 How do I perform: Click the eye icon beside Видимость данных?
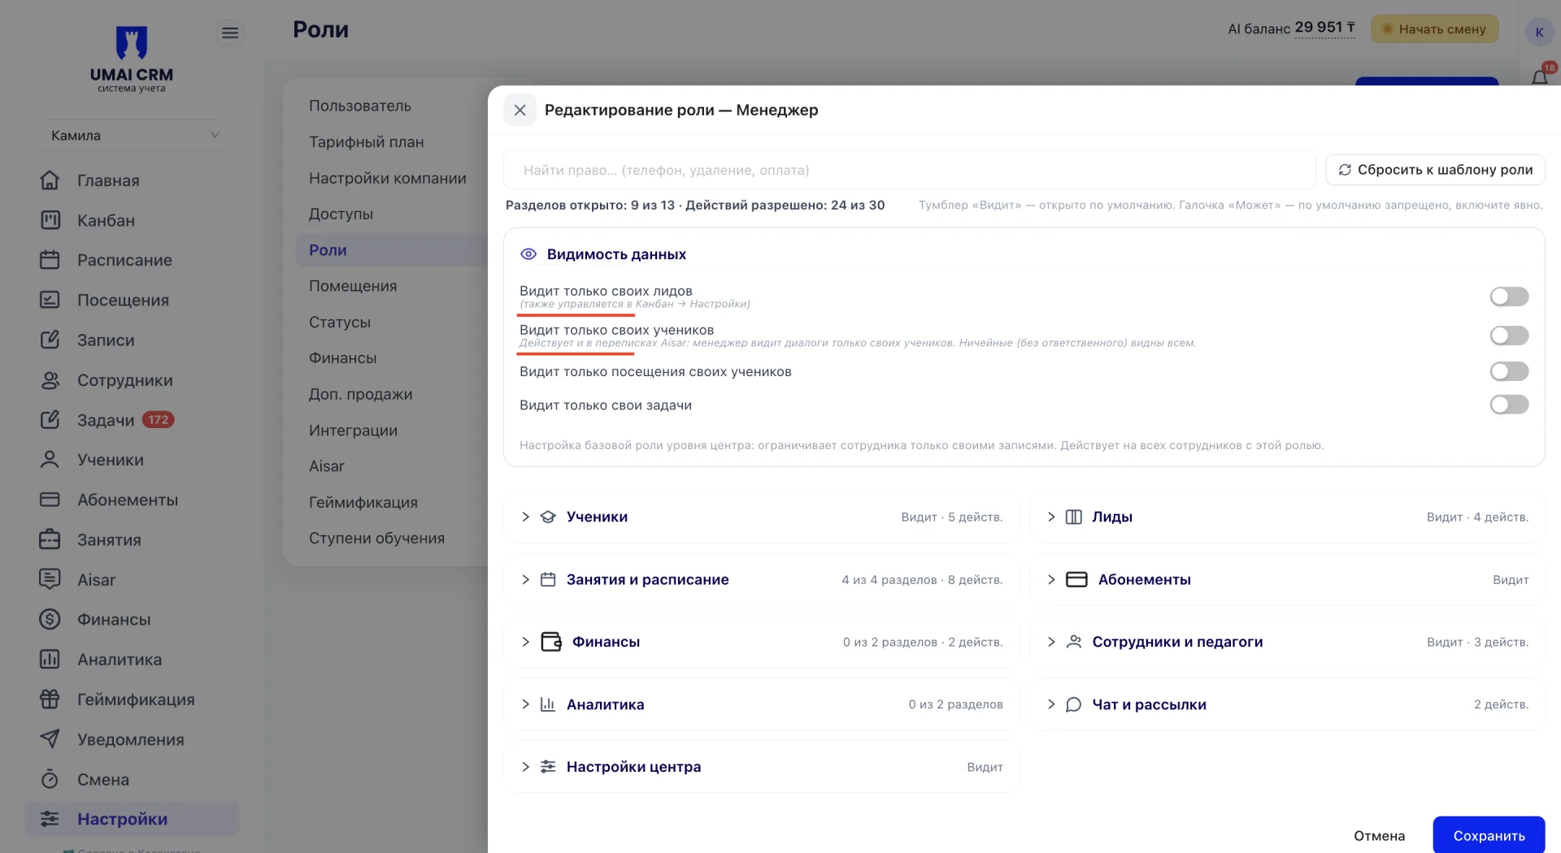click(528, 254)
